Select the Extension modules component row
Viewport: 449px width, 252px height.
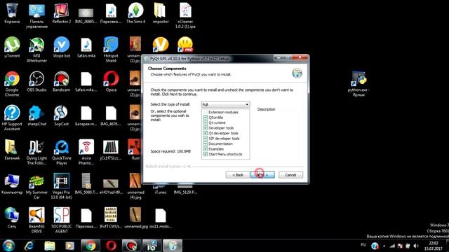point(223,112)
